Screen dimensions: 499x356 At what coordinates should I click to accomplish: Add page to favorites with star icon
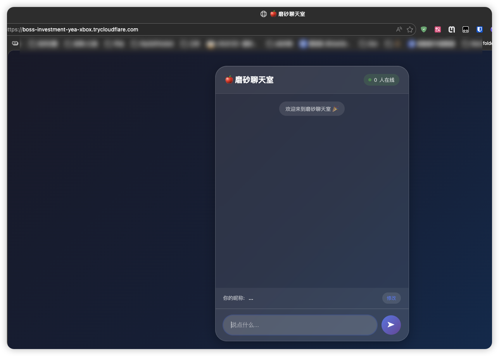[x=410, y=29]
